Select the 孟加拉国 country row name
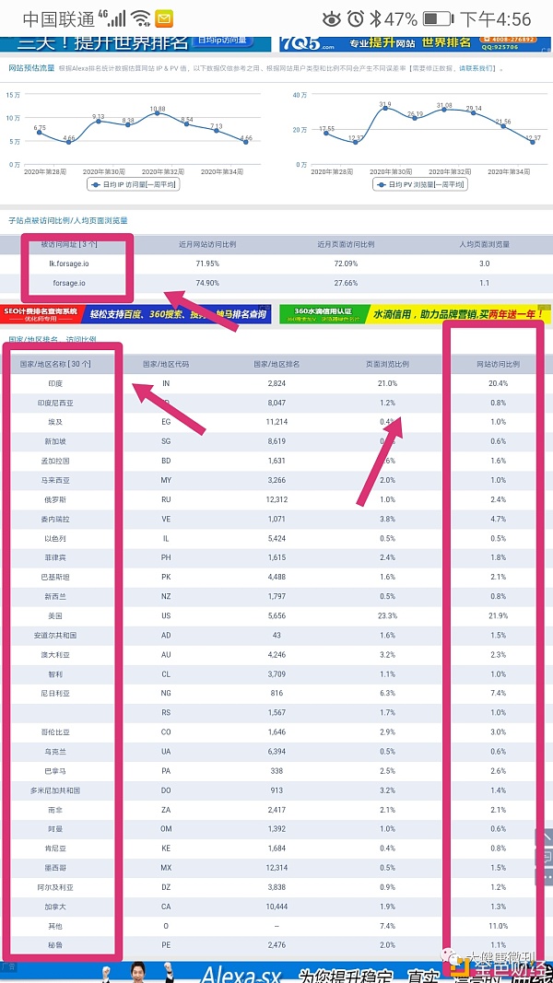Viewport: 553px width, 983px height. click(54, 461)
